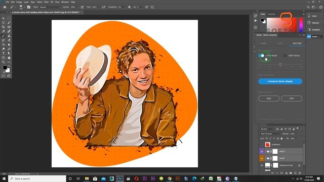
Task: Select the Rectangular Marquee tool
Action: (9, 18)
